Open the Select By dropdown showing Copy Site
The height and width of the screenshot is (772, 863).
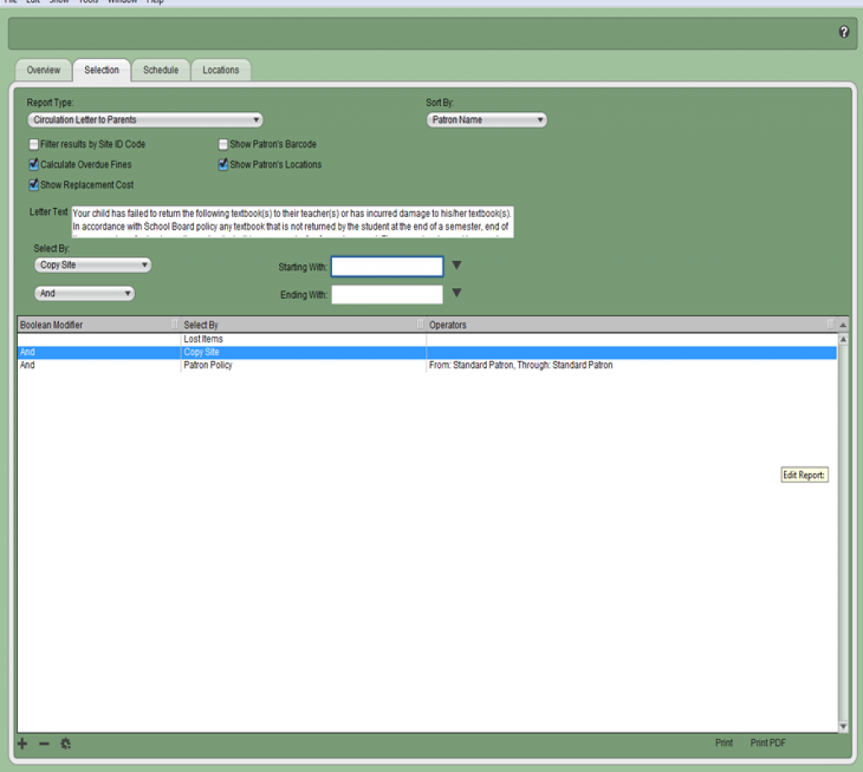(93, 265)
